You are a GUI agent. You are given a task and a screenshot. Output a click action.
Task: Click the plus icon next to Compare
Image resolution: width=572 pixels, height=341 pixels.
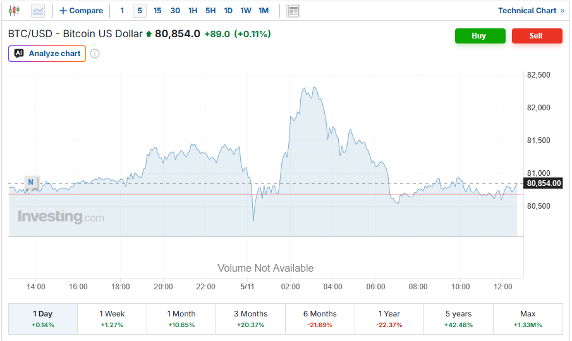(63, 11)
